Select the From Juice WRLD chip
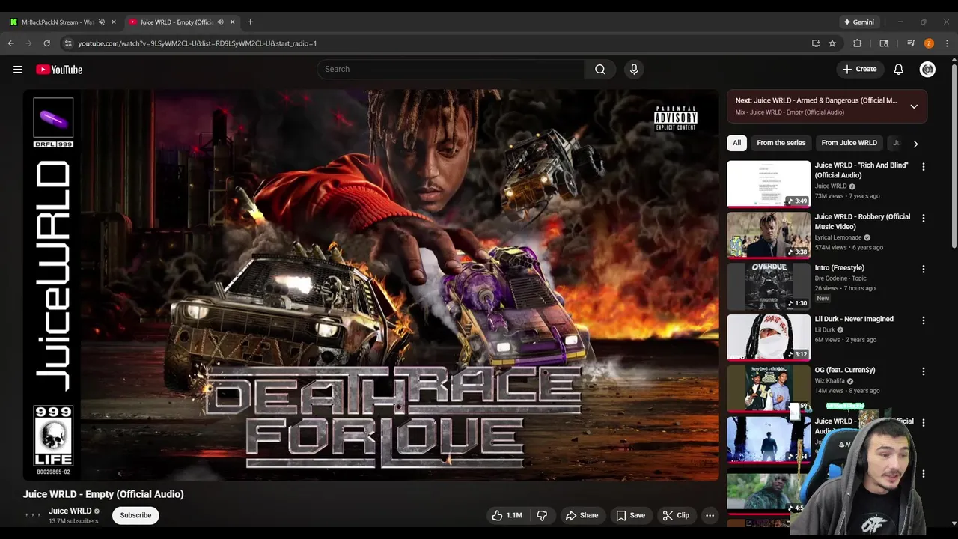958x539 pixels. [x=849, y=143]
